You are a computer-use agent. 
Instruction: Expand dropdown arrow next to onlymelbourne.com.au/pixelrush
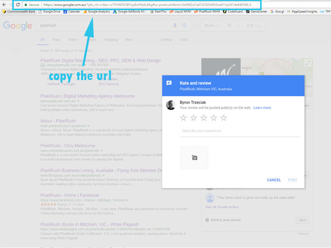click(101, 151)
